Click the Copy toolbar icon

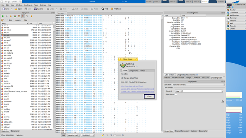(x=82, y=9)
